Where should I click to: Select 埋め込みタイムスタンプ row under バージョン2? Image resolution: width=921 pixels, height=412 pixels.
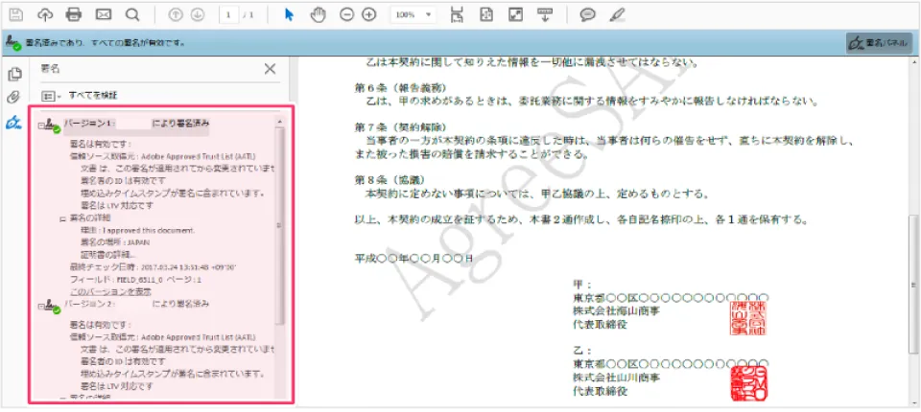(x=172, y=374)
